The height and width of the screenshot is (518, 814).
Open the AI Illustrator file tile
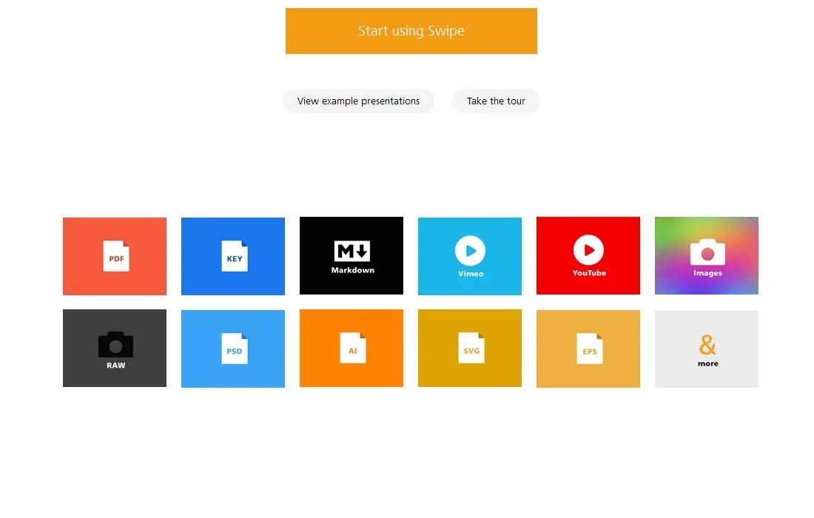click(x=351, y=348)
